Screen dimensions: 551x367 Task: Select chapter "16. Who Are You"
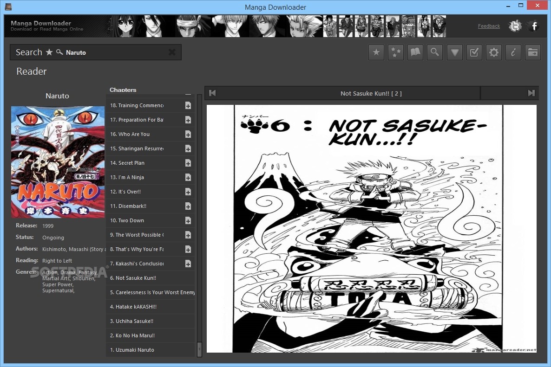[151, 134]
